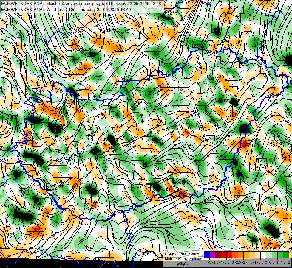This screenshot has height=268, width=292.
Task: Click the purple legend color swatch
Action: pyautogui.click(x=212, y=255)
